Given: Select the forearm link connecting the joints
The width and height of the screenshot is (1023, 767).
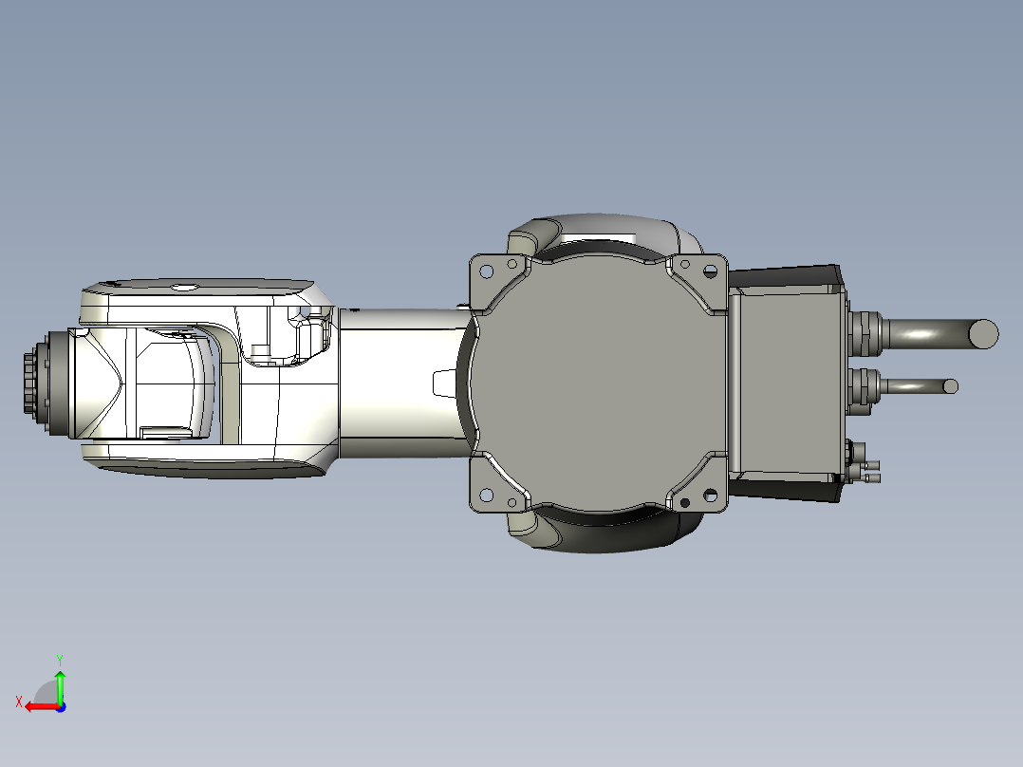Looking at the screenshot, I should [x=399, y=380].
